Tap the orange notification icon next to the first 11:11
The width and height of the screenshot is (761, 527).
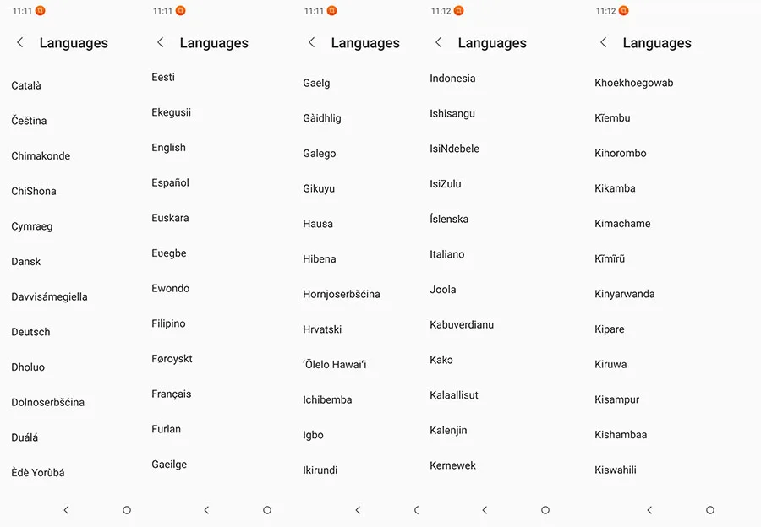pyautogui.click(x=41, y=11)
